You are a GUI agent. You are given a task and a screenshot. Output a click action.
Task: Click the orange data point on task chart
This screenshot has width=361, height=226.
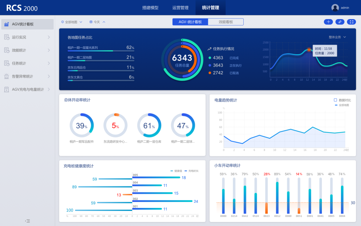(x=309, y=50)
